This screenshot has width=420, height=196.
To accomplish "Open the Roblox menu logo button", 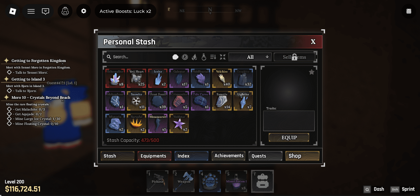I will 13,11.
